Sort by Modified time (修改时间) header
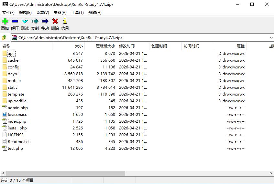274x184 pixels. point(133,46)
